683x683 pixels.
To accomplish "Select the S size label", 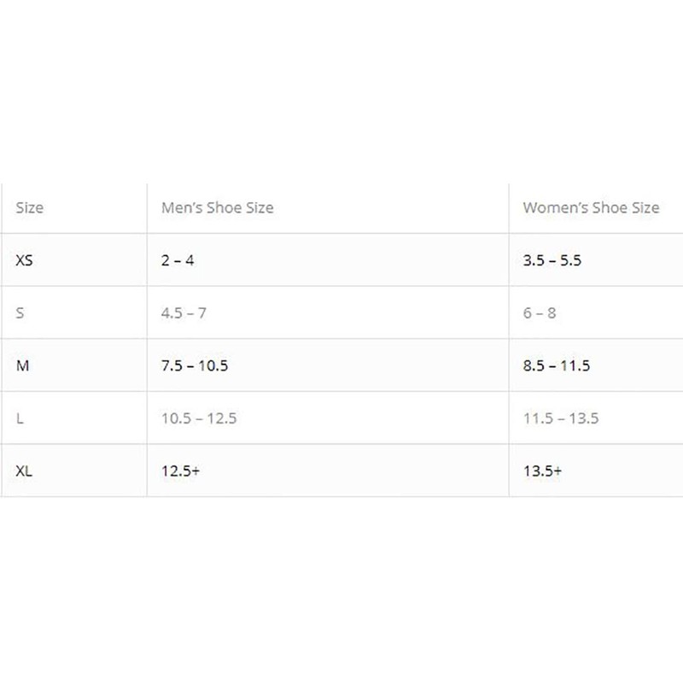I will pyautogui.click(x=20, y=313).
